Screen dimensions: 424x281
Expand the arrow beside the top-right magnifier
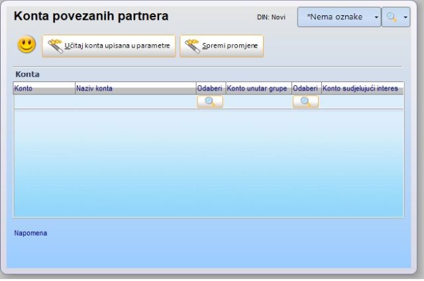point(405,17)
